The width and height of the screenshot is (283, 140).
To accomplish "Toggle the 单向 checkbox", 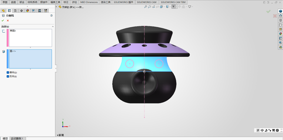I will pyautogui.click(x=8, y=73).
